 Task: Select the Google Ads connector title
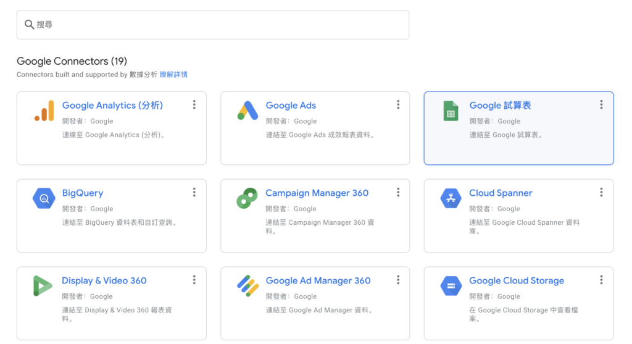291,105
